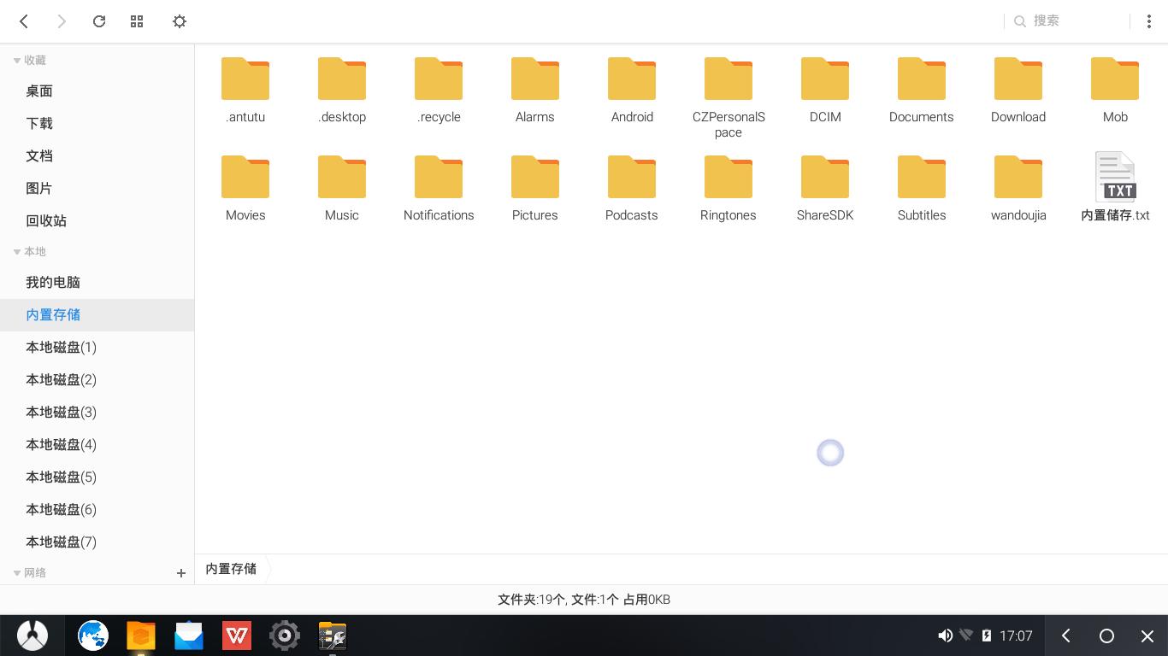Open the 内置储存.txt text file
1168x656 pixels.
pyautogui.click(x=1115, y=177)
